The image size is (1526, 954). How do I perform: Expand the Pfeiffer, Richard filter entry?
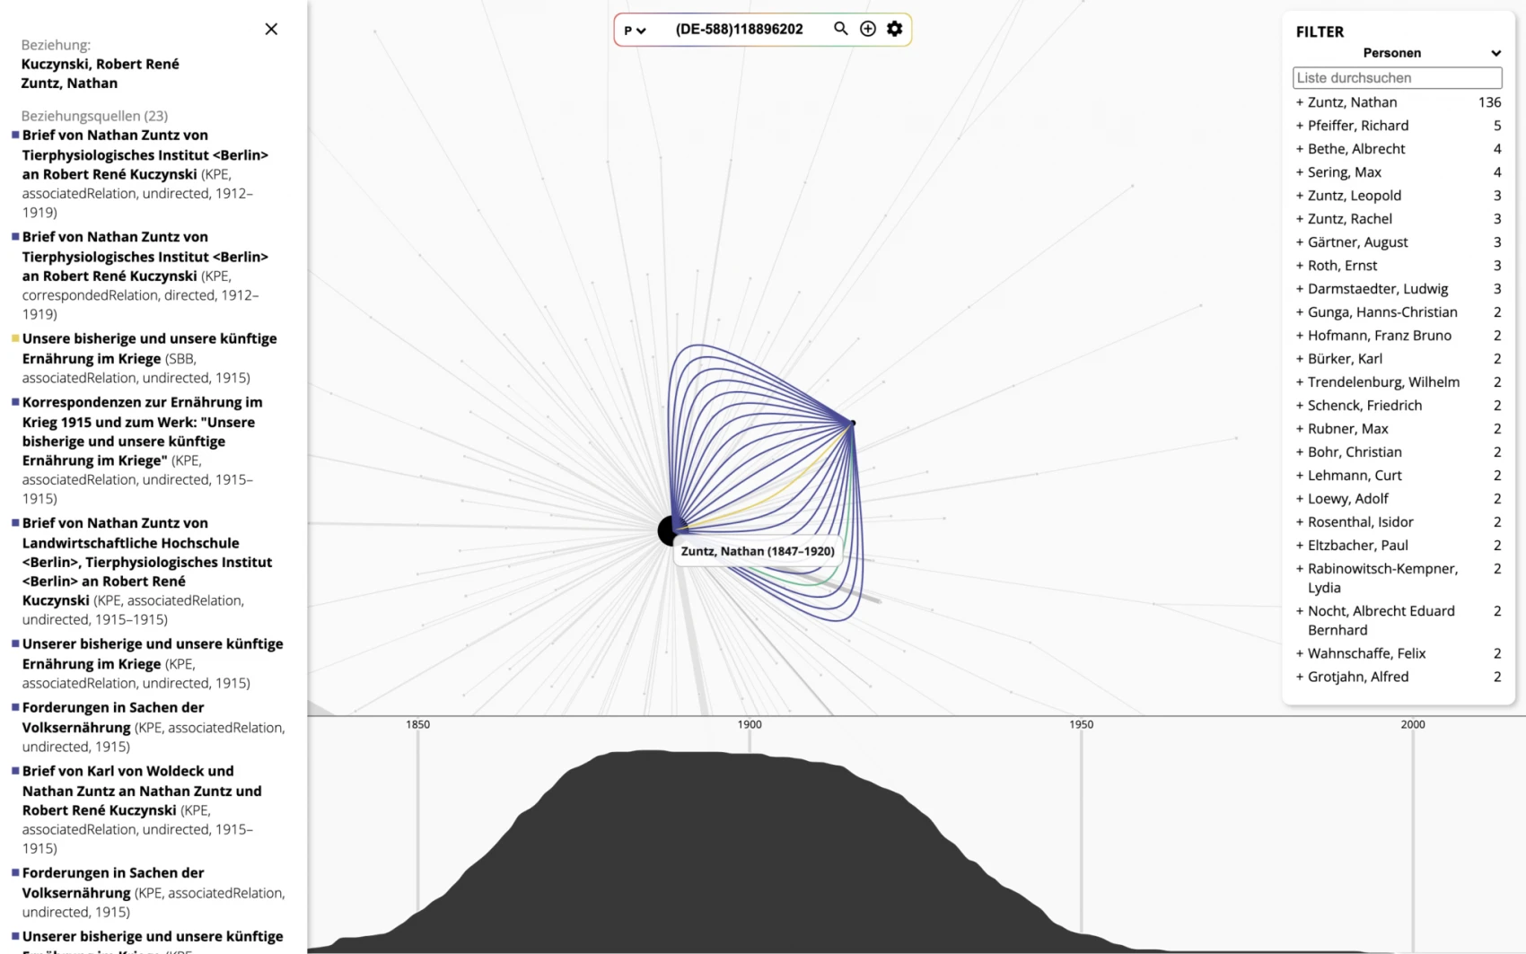pos(1299,126)
